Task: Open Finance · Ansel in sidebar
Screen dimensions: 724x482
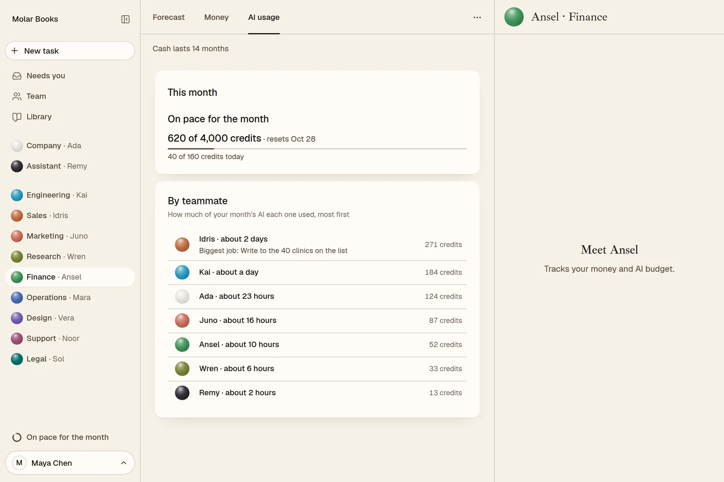Action: pyautogui.click(x=70, y=277)
